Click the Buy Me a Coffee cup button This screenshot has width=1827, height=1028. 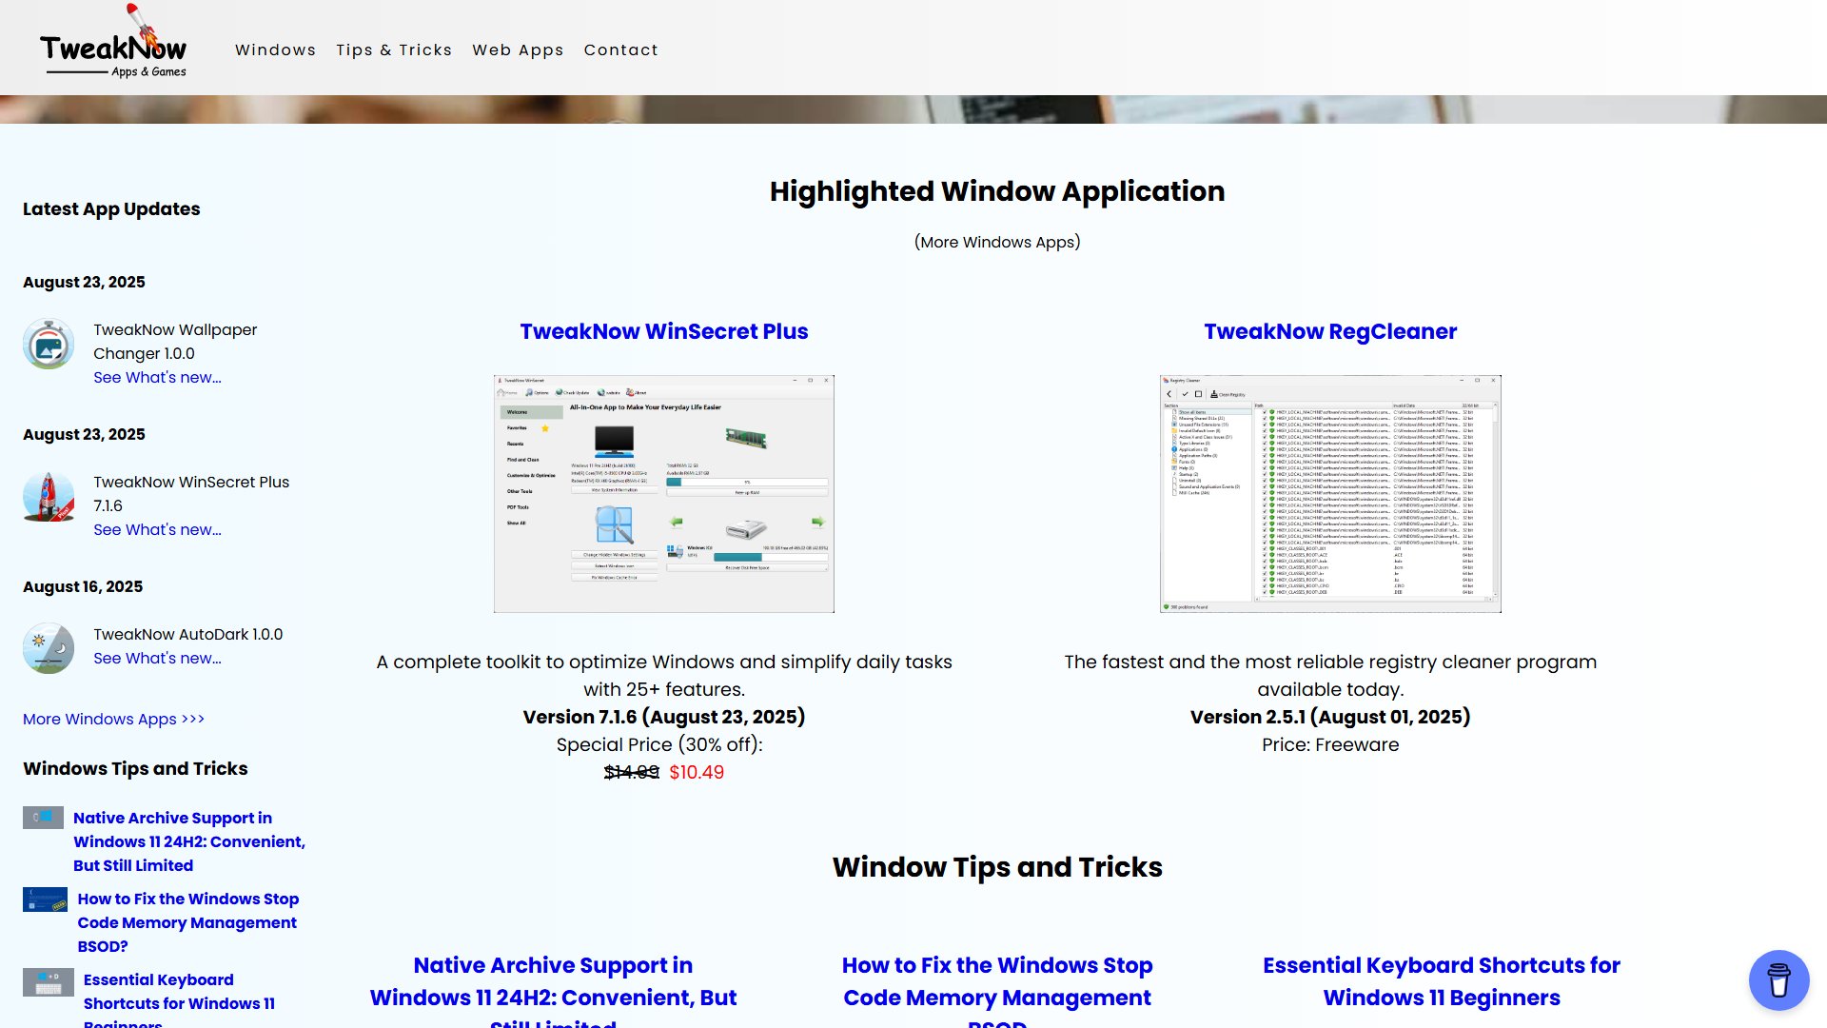click(1778, 979)
